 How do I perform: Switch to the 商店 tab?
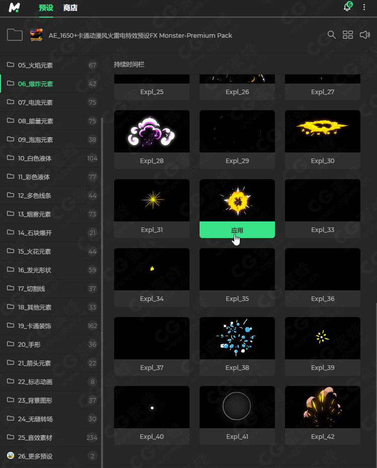70,8
